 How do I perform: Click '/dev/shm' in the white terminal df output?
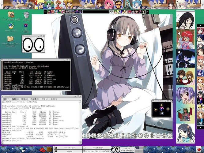(64, 136)
